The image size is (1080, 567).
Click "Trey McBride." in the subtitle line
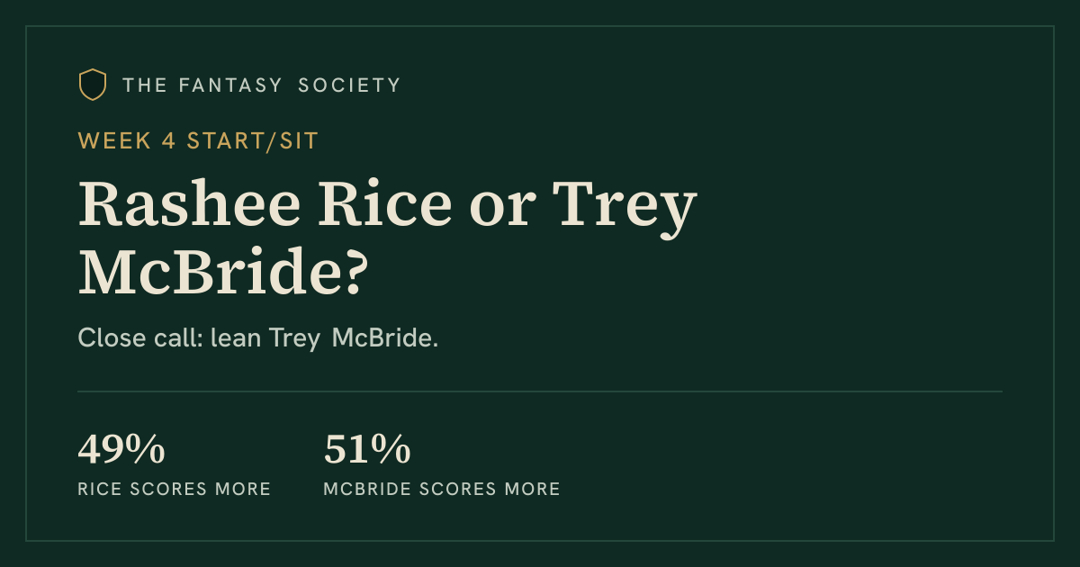[354, 340]
